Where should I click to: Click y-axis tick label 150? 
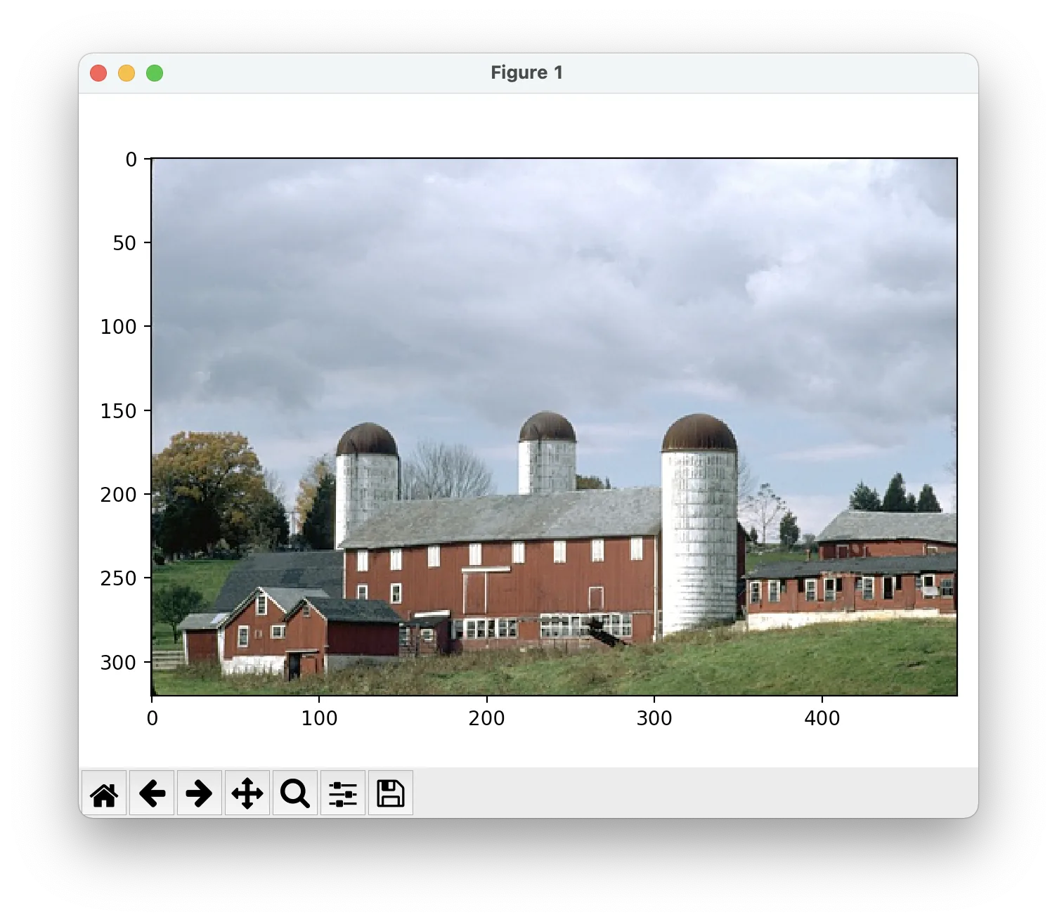118,411
